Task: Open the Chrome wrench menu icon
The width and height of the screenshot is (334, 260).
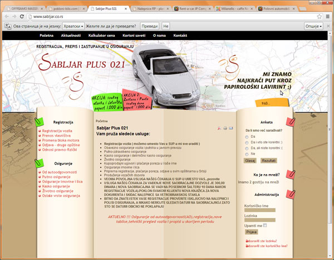Action: 327,17
